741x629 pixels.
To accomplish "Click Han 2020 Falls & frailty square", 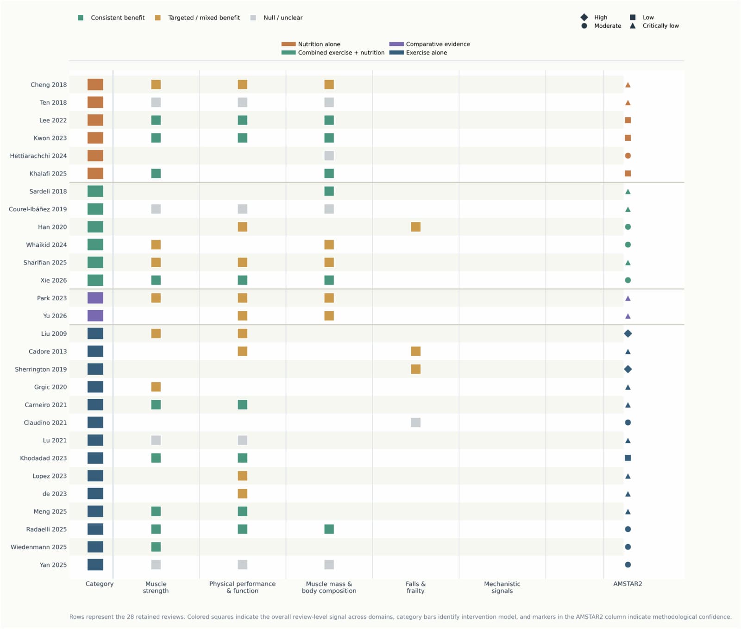I will click(416, 227).
